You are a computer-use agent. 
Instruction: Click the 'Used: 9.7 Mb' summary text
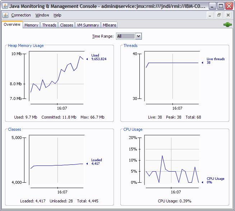[x=26, y=117]
